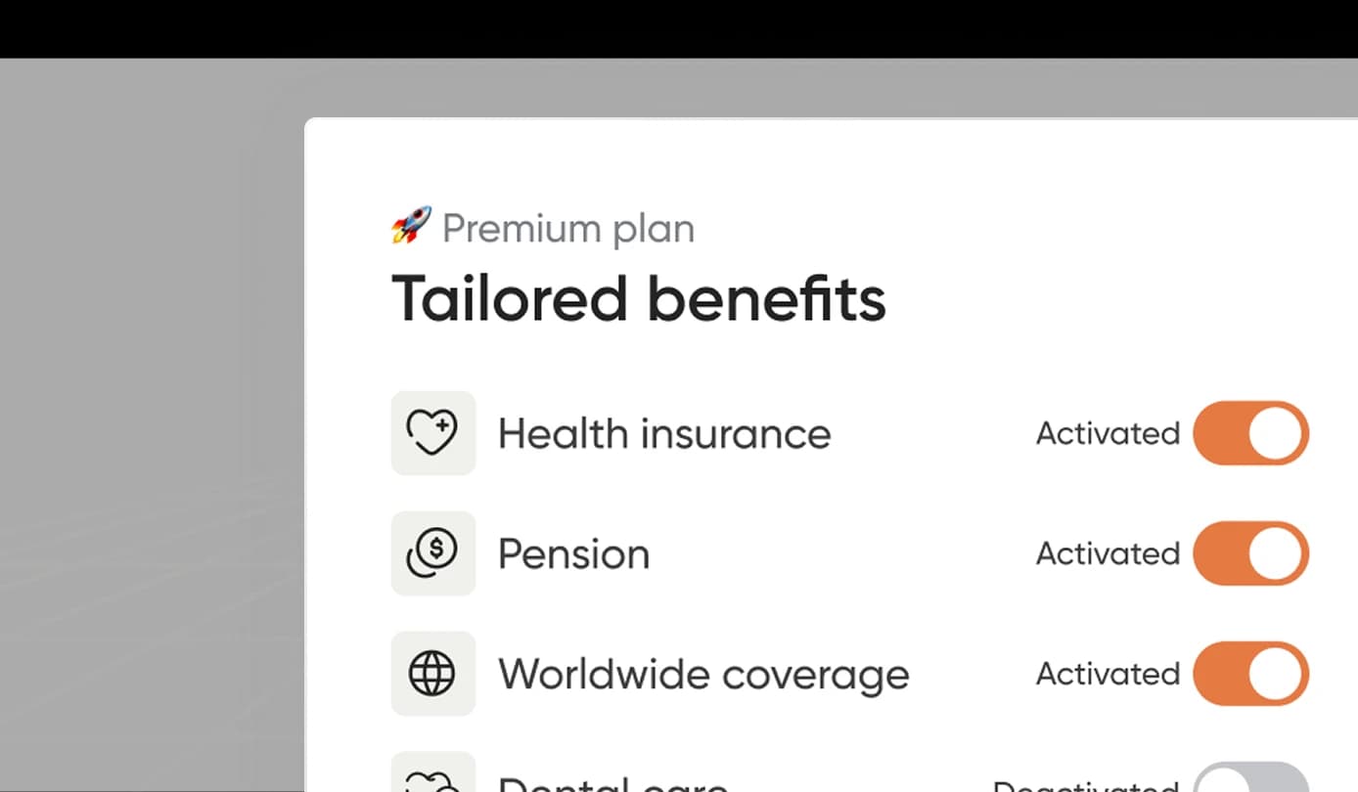The image size is (1358, 792).
Task: Click Activated status next to Worldwide coverage
Action: tap(1108, 674)
